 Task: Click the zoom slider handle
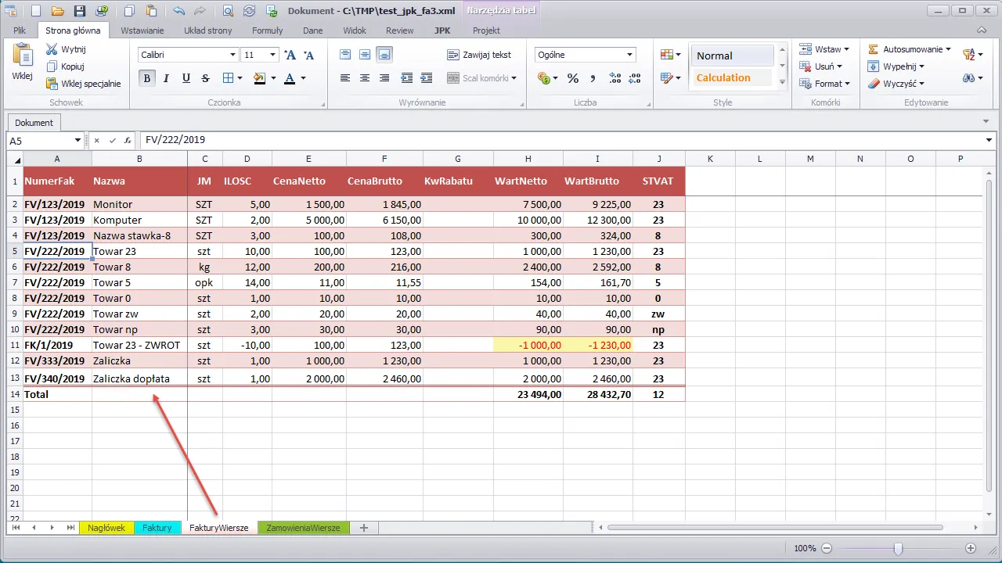898,548
